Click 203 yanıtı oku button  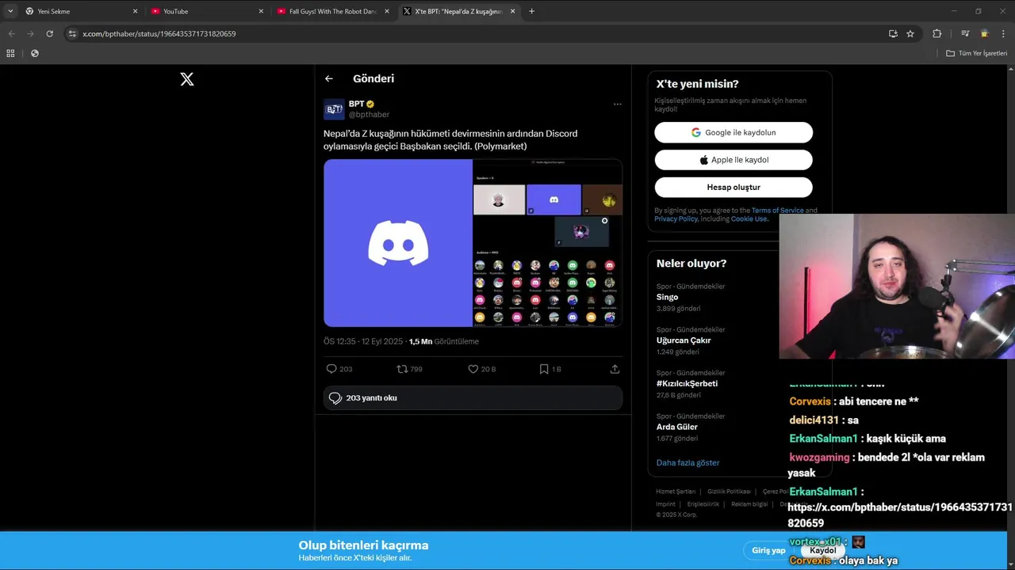pos(473,398)
